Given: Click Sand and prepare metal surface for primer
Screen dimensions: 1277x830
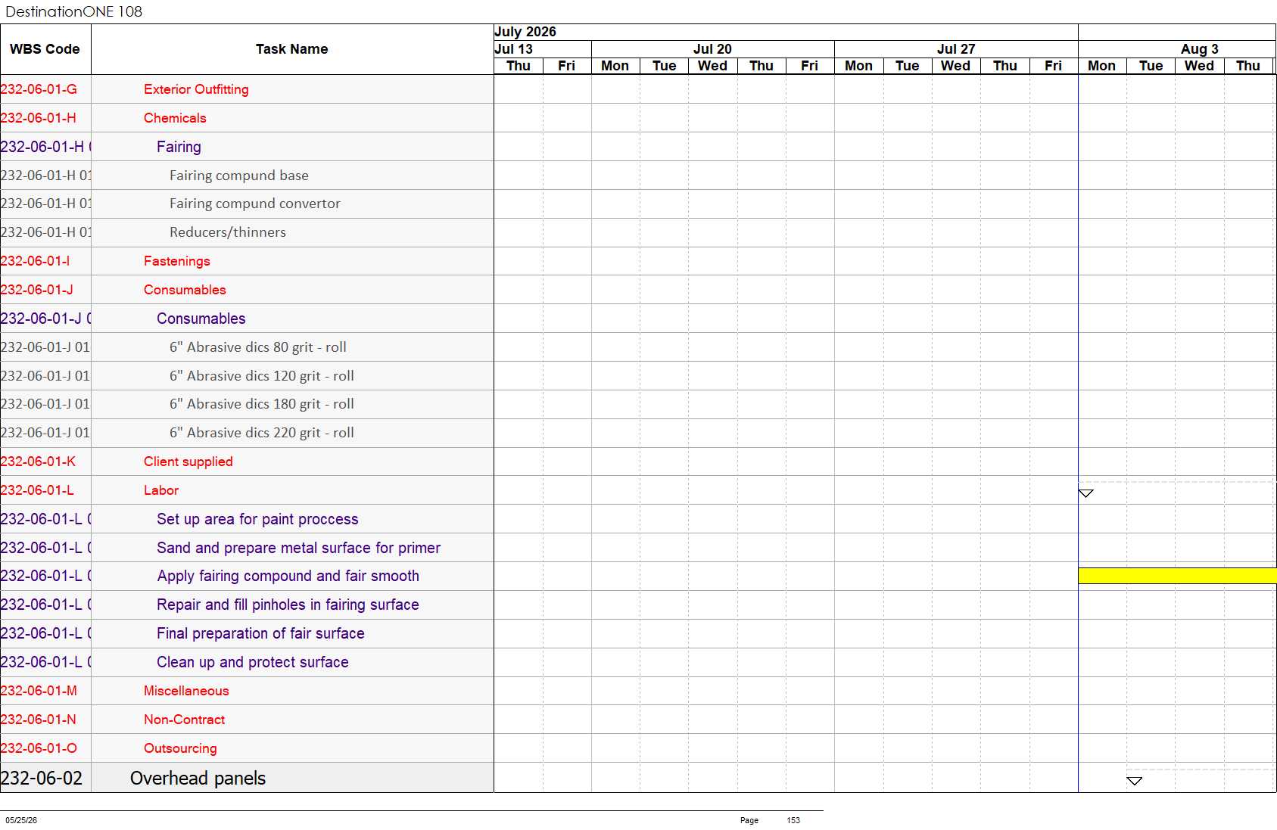Looking at the screenshot, I should coord(298,548).
